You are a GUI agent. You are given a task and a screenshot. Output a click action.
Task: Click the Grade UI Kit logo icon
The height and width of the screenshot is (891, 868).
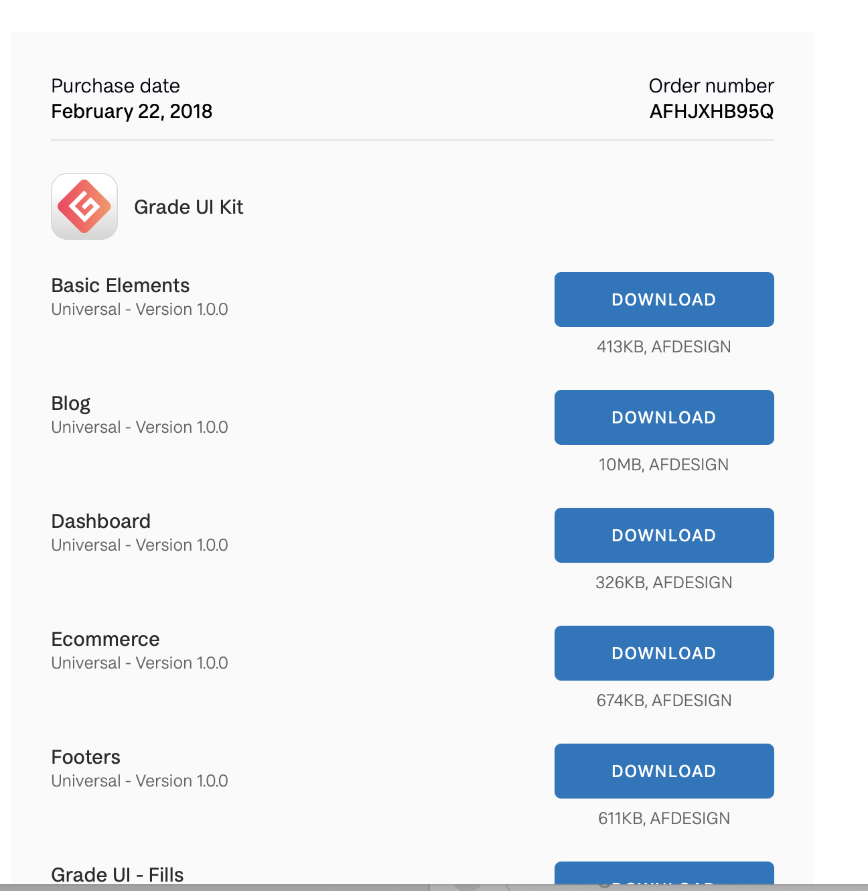point(84,206)
